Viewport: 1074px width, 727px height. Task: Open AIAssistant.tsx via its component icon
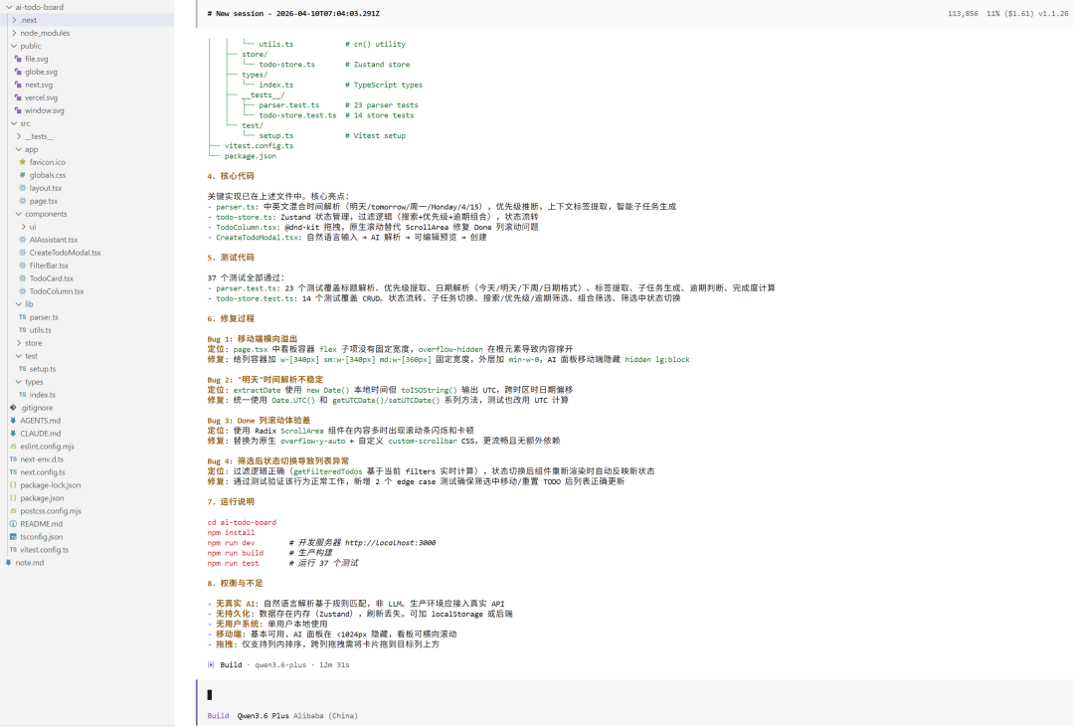(x=21, y=239)
